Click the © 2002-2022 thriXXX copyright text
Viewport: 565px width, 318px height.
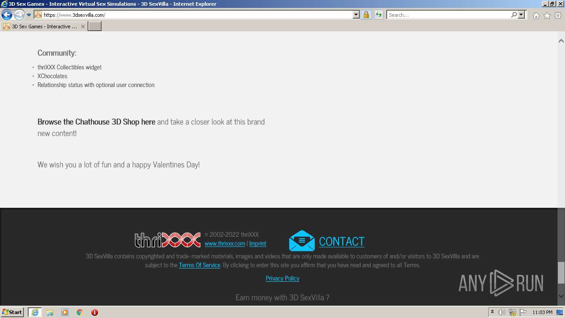click(232, 235)
